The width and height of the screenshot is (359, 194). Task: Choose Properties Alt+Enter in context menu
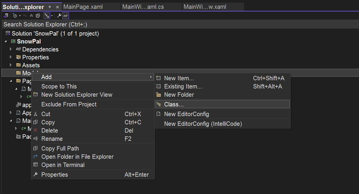93,175
